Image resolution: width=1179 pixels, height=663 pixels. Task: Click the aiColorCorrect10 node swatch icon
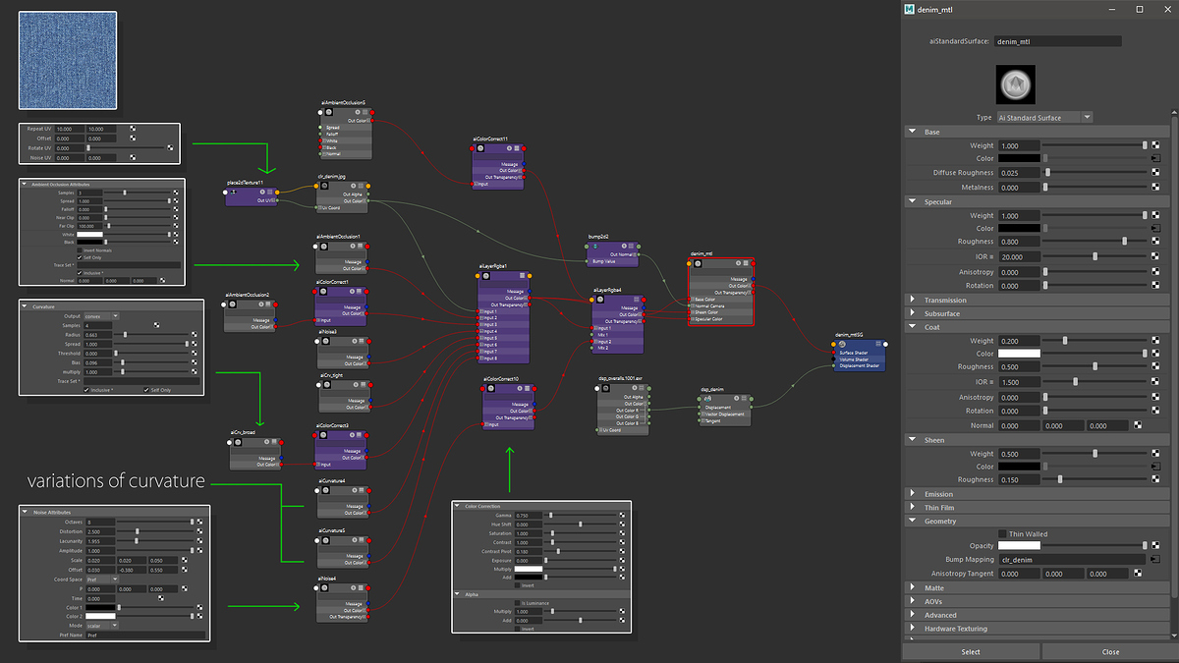pyautogui.click(x=492, y=390)
